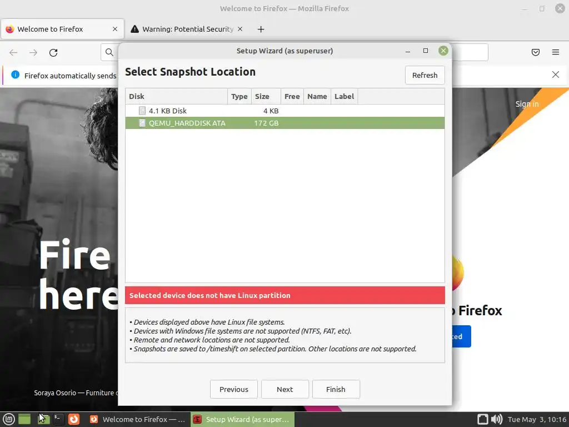The image size is (569, 427).
Task: Minimize the Firefox window
Action: click(525, 8)
